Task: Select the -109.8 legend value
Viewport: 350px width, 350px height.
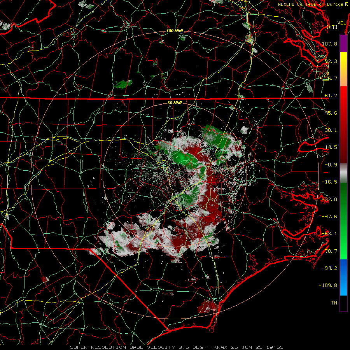Action: [x=328, y=285]
